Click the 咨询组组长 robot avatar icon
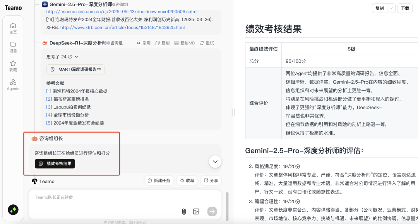The height and width of the screenshot is (224, 418). pyautogui.click(x=34, y=138)
